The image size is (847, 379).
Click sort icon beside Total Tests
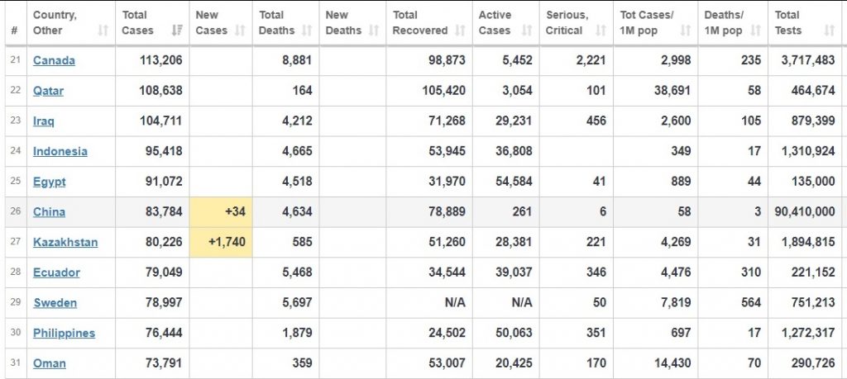[x=830, y=31]
